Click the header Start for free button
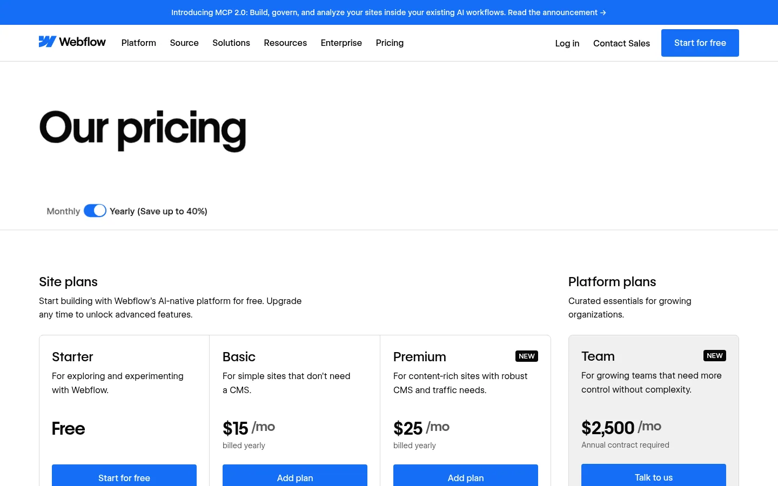Viewport: 778px width, 486px height. click(700, 43)
